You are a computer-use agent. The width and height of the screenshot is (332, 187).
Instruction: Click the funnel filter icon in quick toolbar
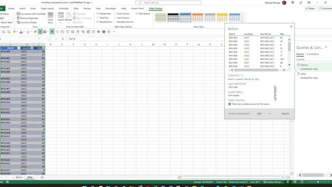coord(67,32)
